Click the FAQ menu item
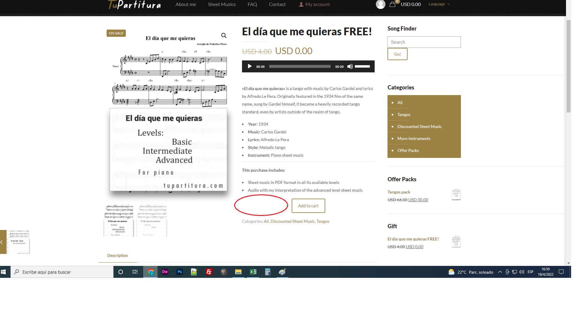 pos(252,4)
